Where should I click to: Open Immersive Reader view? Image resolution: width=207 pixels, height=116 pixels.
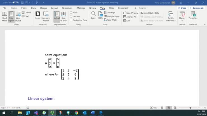[46, 16]
